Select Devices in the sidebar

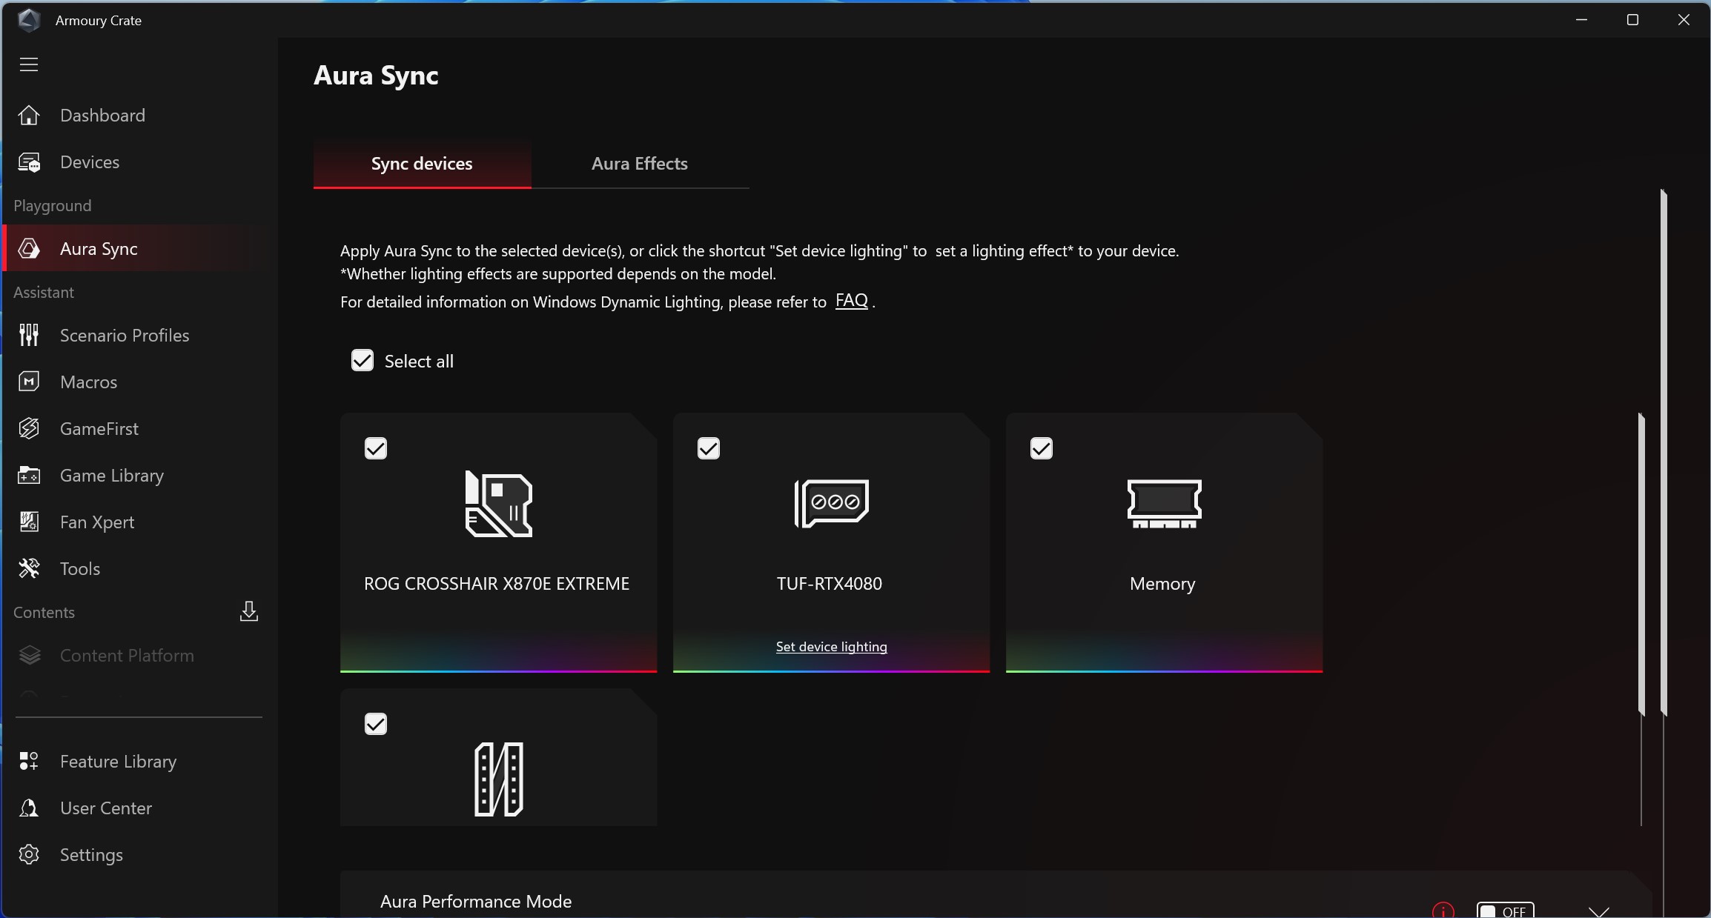(90, 162)
